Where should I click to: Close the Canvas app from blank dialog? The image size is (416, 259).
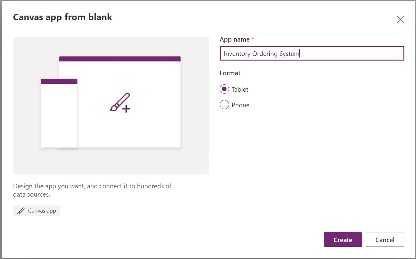point(400,20)
